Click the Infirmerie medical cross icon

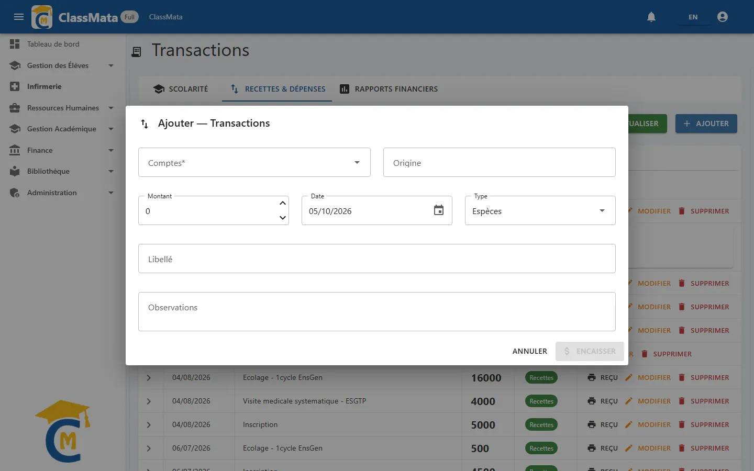coord(15,86)
